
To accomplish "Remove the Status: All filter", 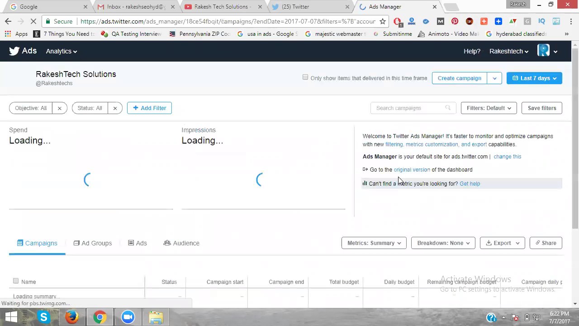I will click(x=115, y=108).
